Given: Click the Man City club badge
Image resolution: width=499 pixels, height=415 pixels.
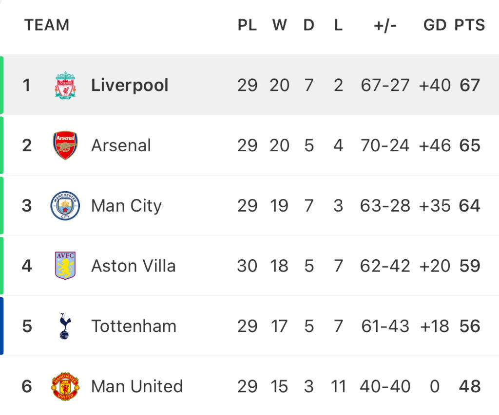Looking at the screenshot, I should tap(65, 206).
